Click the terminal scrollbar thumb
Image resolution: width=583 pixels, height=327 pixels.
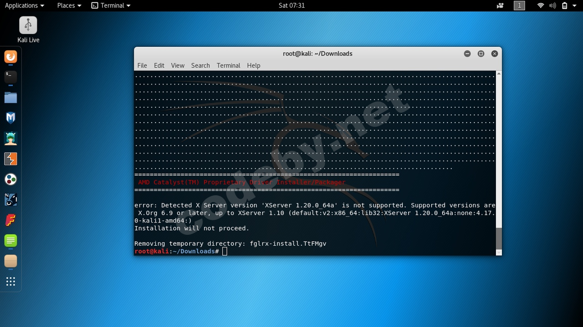[x=499, y=238]
